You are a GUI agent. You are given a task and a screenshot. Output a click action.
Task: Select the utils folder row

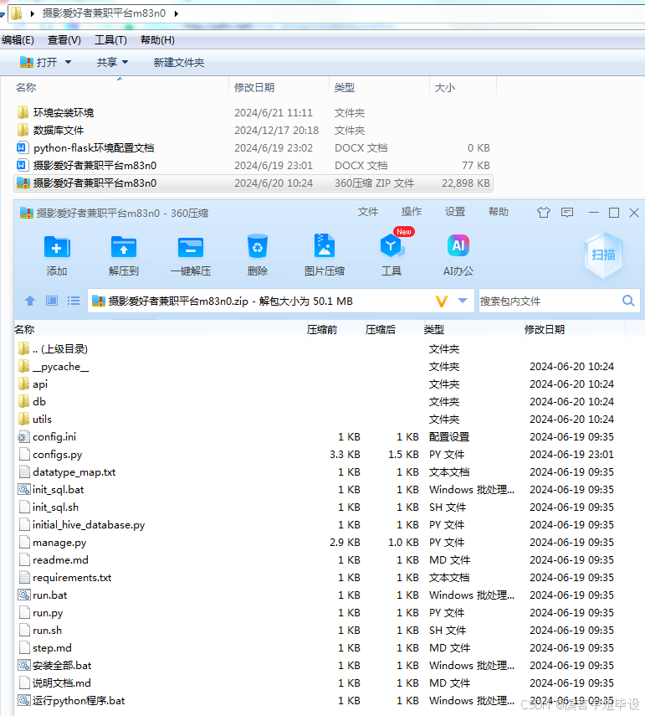point(320,420)
